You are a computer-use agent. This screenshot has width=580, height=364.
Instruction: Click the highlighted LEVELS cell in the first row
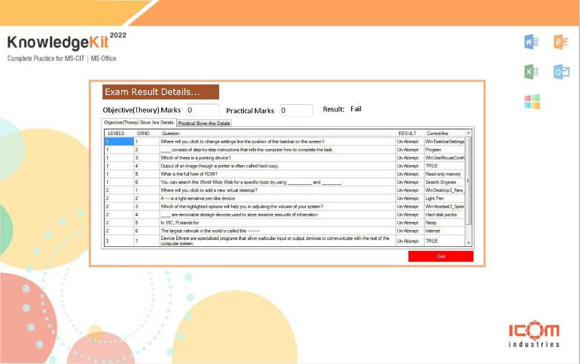(x=119, y=141)
